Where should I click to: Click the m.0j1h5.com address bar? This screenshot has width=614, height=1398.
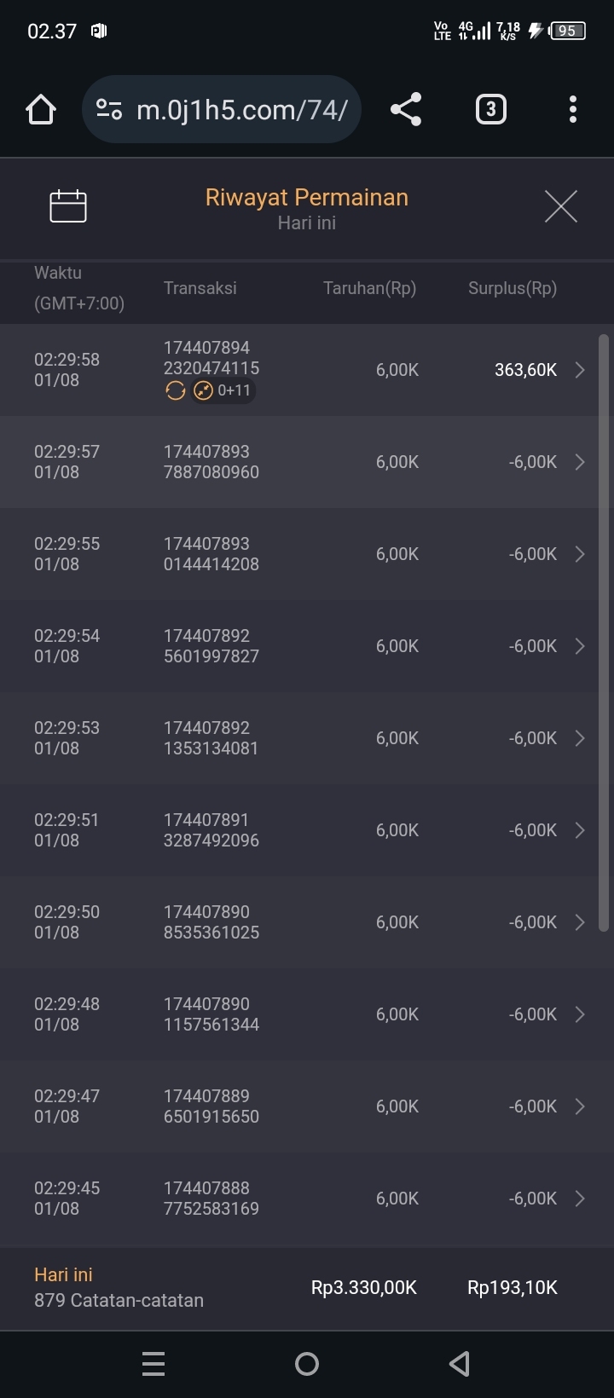[241, 109]
